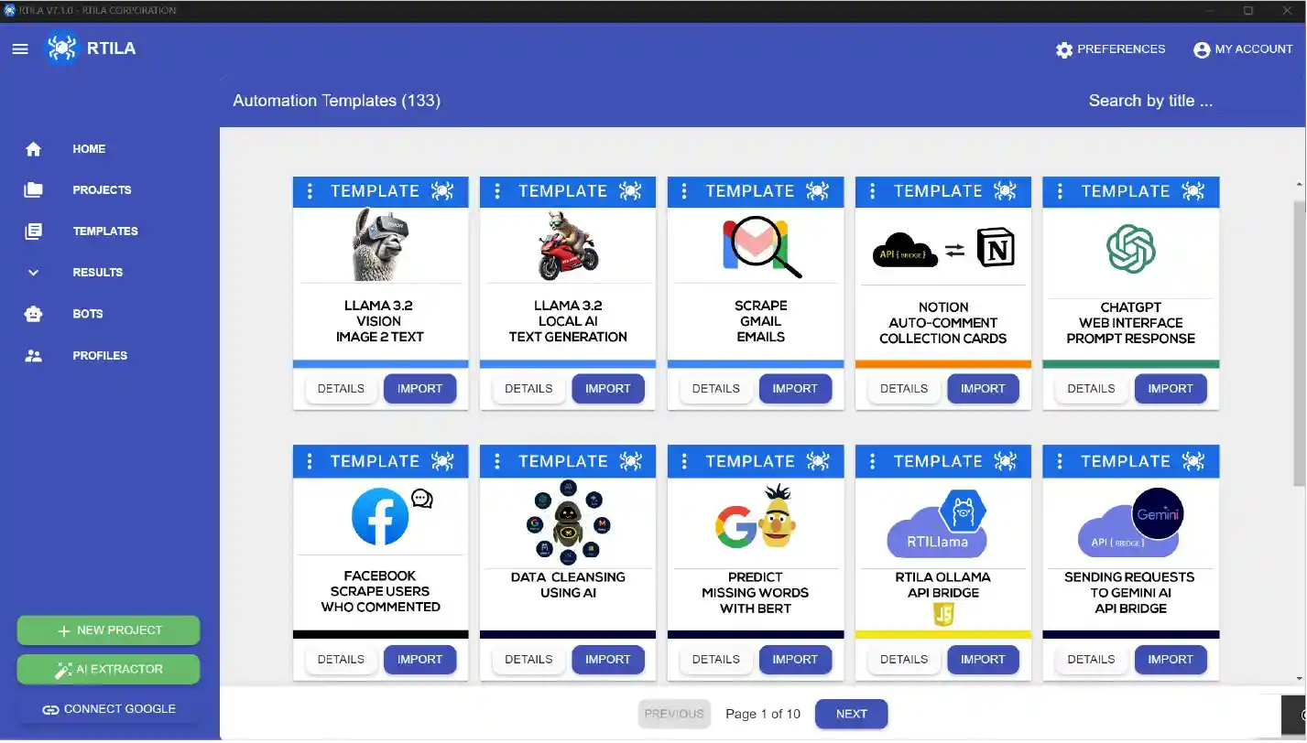Click spider icon on Gemini AI card header
Viewport: 1307px width, 743px height.
click(x=1193, y=461)
